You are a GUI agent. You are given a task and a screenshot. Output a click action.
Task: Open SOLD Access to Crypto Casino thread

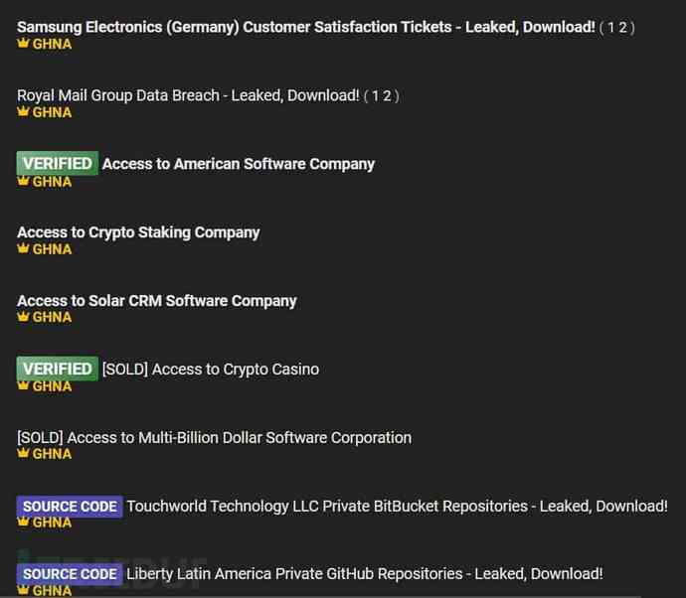211,370
